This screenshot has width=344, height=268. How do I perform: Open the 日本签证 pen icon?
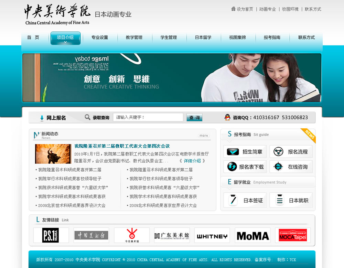[233, 200]
